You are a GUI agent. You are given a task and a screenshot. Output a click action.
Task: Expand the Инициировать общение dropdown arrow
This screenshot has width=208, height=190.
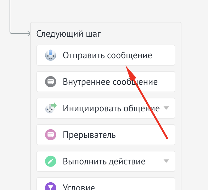[166, 108]
